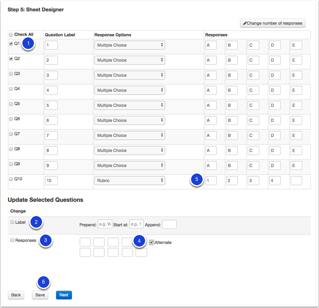Click third box in bottom Responses row
319x308 pixels.
tap(113, 252)
